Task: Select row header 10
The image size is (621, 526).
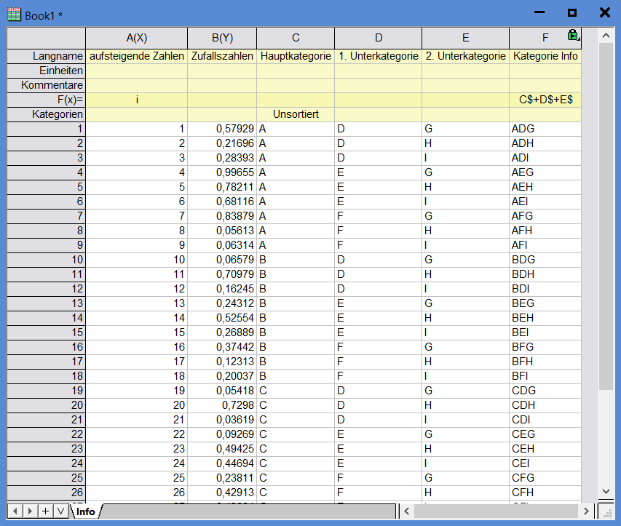Action: coord(47,260)
